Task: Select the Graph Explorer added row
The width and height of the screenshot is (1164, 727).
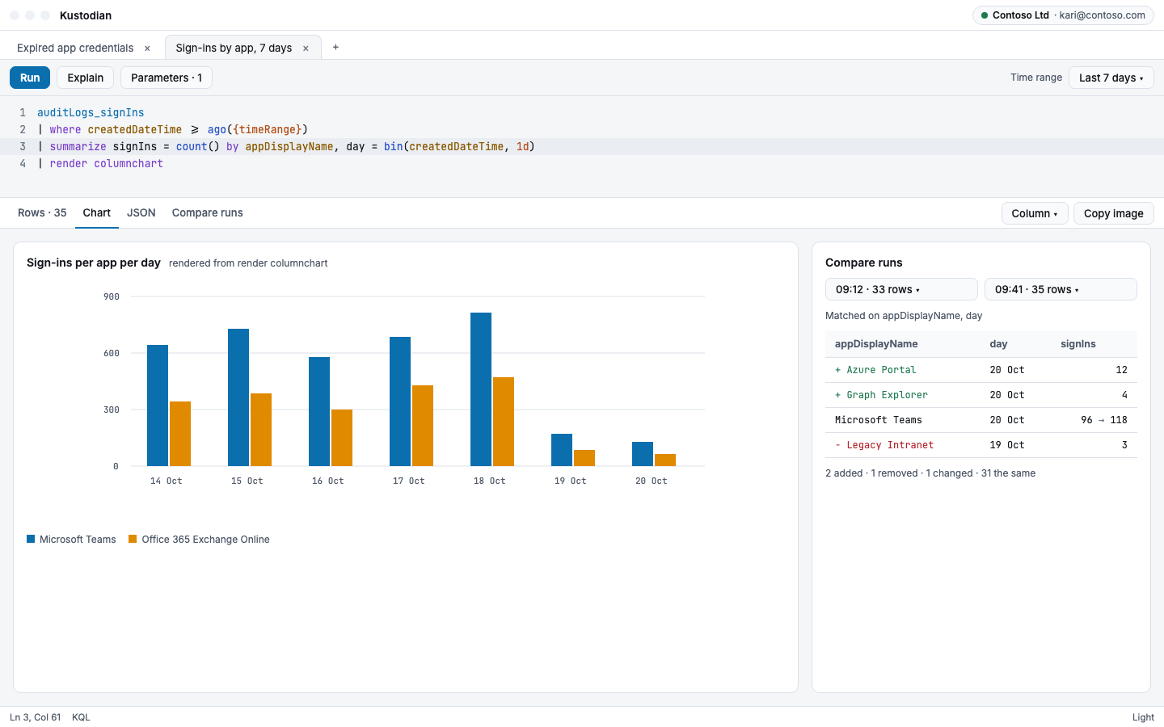Action: [981, 395]
